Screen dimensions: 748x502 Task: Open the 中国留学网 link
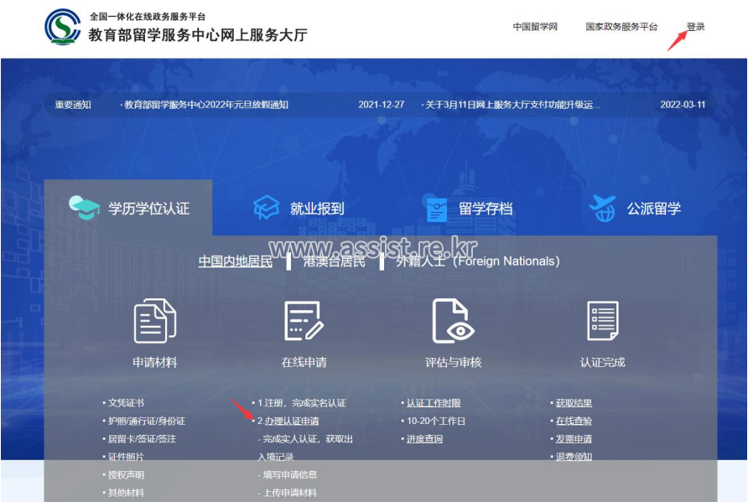point(535,27)
